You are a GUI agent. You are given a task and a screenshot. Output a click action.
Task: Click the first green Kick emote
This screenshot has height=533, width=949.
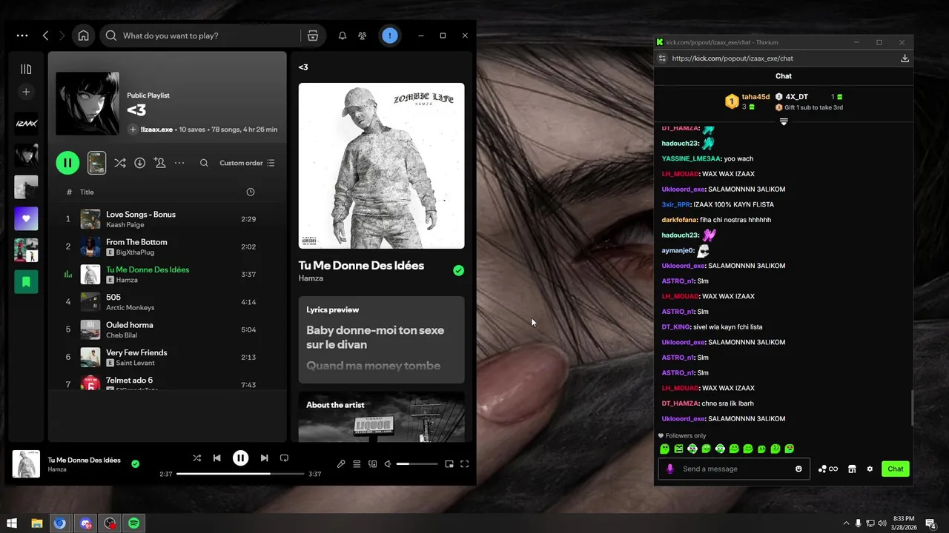[664, 449]
